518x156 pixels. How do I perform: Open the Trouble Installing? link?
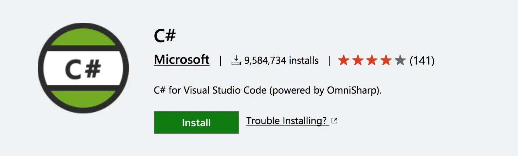click(x=287, y=121)
